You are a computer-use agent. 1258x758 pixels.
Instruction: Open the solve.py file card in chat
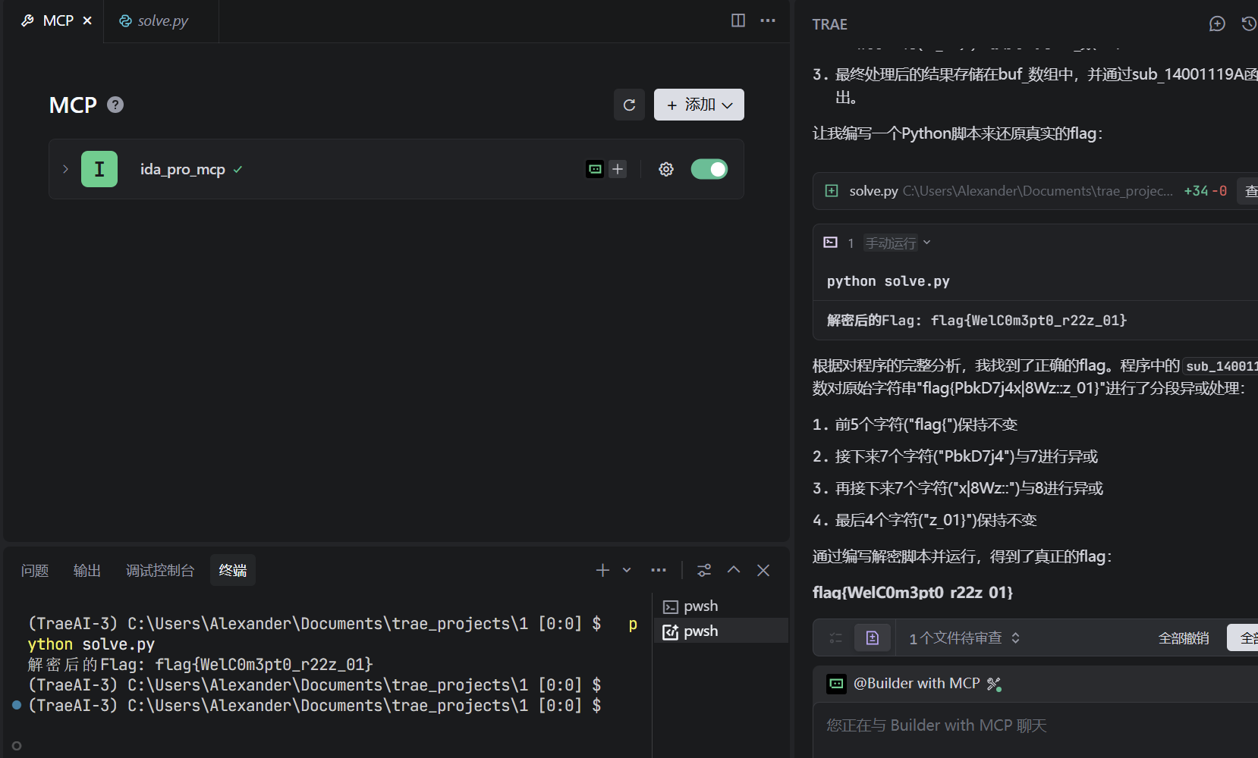pyautogui.click(x=1035, y=191)
